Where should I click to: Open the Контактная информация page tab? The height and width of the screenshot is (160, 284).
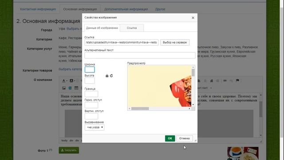pyautogui.click(x=38, y=9)
